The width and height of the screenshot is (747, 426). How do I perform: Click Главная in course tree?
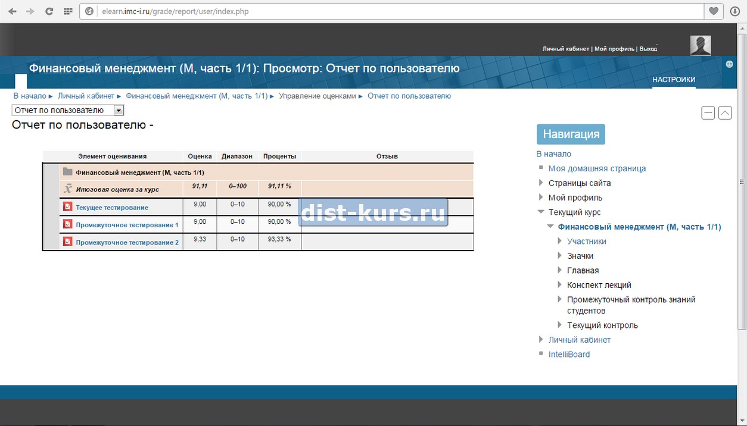pyautogui.click(x=583, y=270)
